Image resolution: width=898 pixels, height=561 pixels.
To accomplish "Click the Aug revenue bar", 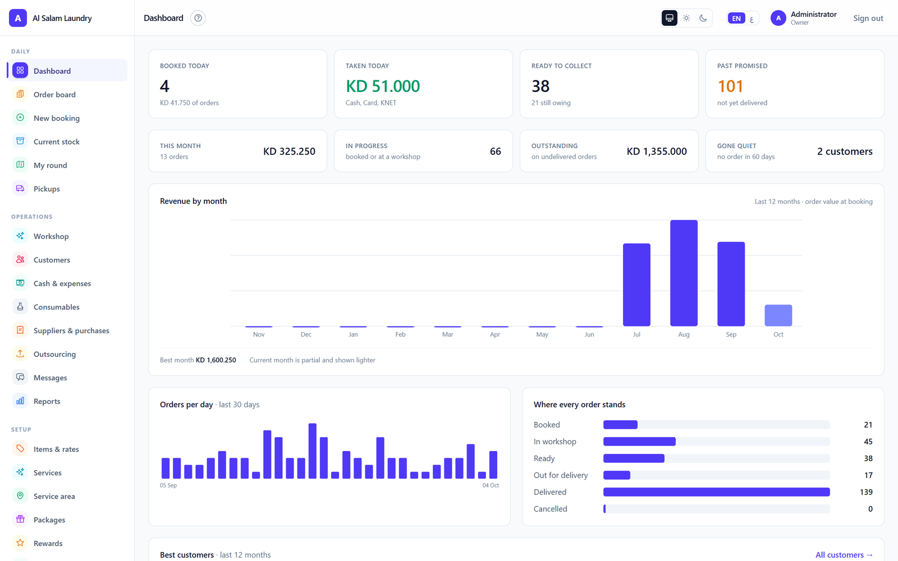I will tap(684, 273).
